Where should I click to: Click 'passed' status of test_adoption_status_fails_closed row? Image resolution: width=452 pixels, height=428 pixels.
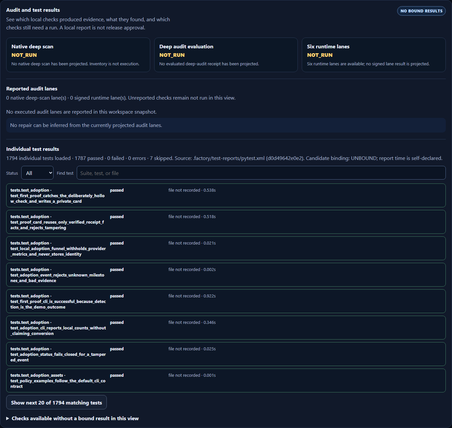(117, 349)
